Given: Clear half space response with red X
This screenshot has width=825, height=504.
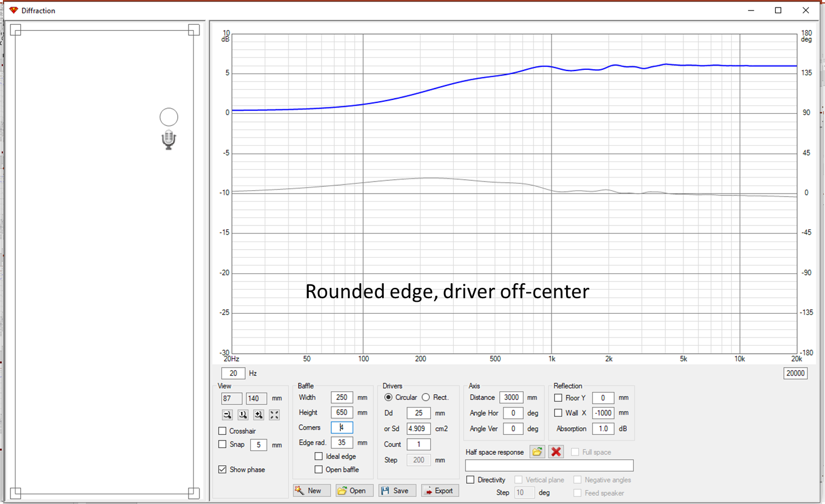Looking at the screenshot, I should (556, 452).
